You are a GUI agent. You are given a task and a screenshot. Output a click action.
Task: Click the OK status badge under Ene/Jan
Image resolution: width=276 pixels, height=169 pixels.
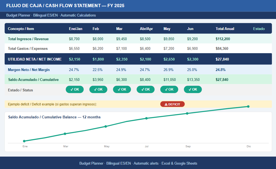(75, 89)
